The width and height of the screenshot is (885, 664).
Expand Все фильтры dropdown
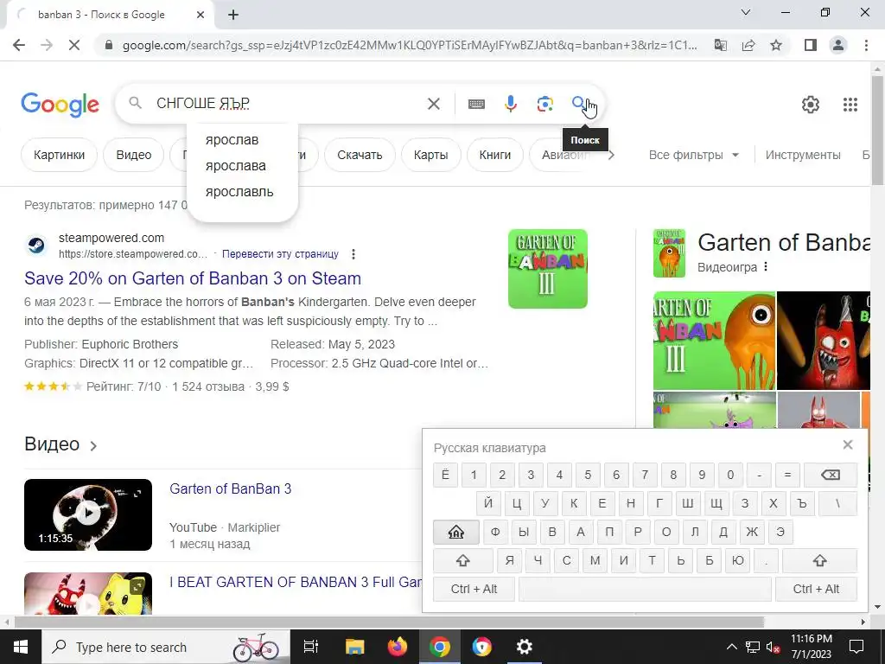point(694,155)
